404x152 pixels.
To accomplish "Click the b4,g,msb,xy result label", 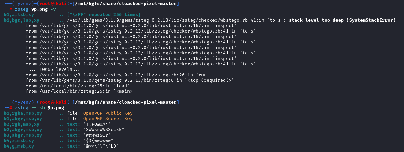I will (x=19, y=146).
